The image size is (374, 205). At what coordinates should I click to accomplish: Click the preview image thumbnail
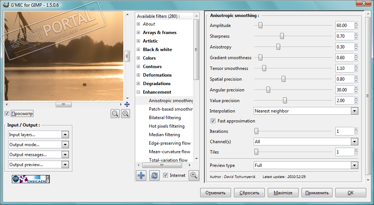[x=64, y=56]
